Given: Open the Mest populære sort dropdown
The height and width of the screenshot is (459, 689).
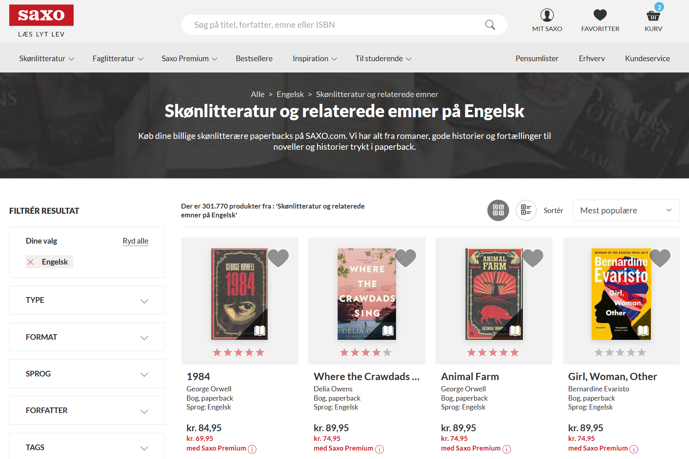Looking at the screenshot, I should point(626,210).
